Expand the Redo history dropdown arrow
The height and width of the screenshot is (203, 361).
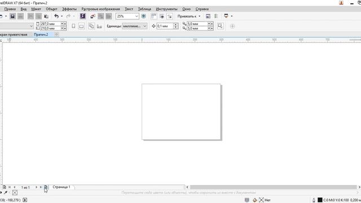[x=74, y=16]
